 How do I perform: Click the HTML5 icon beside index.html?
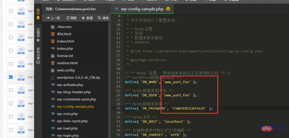(x=53, y=41)
